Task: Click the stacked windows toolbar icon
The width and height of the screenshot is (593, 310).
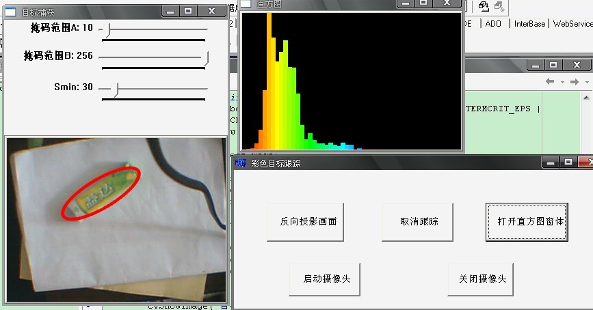Action: pyautogui.click(x=484, y=6)
